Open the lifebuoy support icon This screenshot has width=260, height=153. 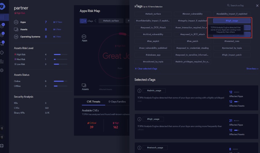coord(2,146)
